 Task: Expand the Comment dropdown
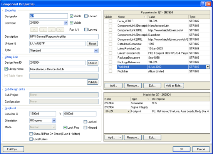click(65, 23)
